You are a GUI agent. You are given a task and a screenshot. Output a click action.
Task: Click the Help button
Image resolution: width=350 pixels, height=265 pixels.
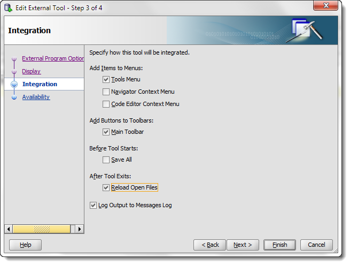25,245
